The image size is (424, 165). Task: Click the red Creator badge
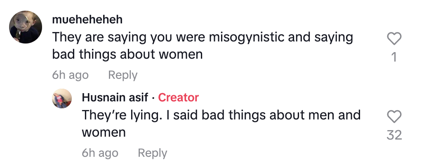pyautogui.click(x=178, y=97)
